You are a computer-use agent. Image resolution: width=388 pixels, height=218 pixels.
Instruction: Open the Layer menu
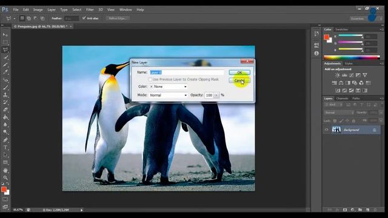point(52,10)
